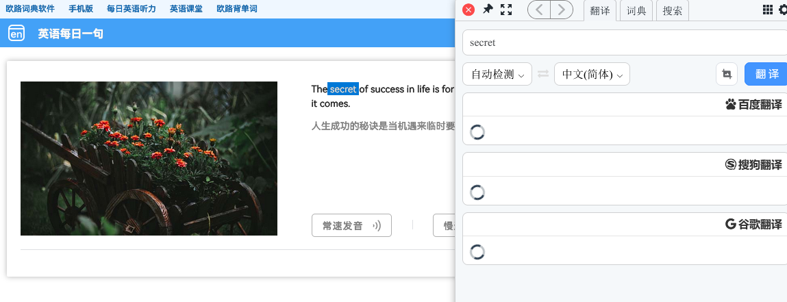Viewport: 787px width, 302px height.
Task: Click the Baidu paw logo in 百度翻译
Action: click(x=731, y=104)
